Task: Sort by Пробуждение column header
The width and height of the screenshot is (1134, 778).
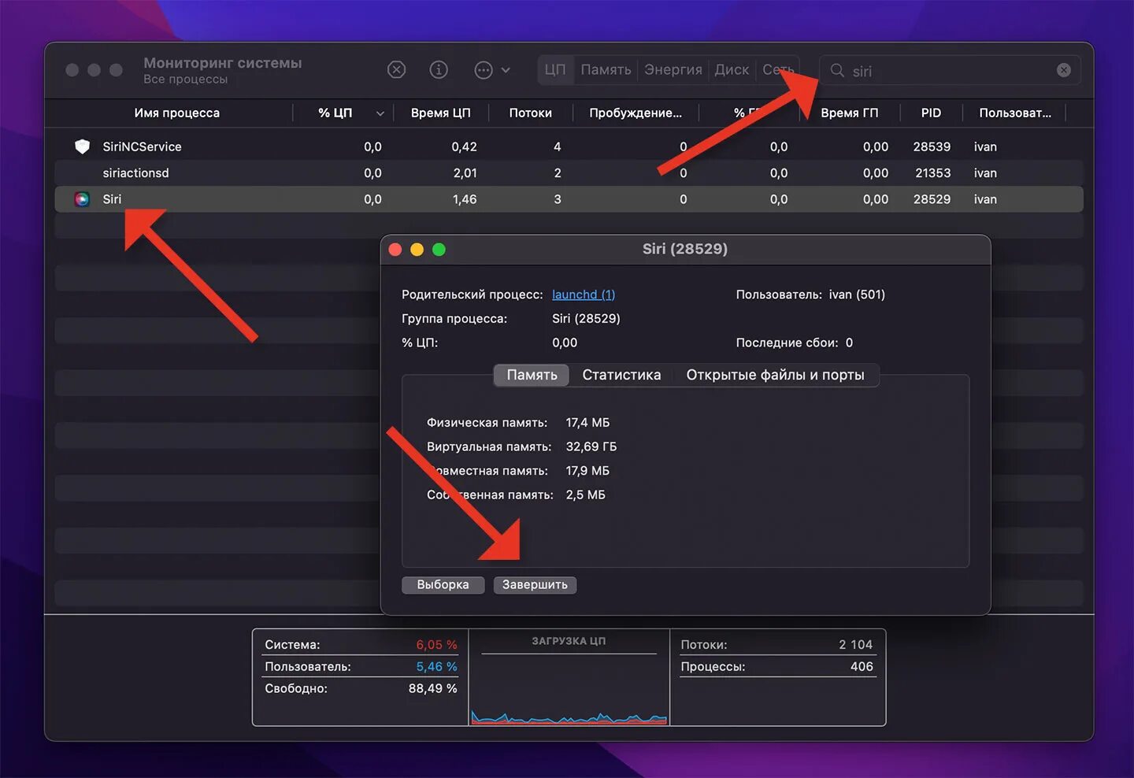Action: 636,113
